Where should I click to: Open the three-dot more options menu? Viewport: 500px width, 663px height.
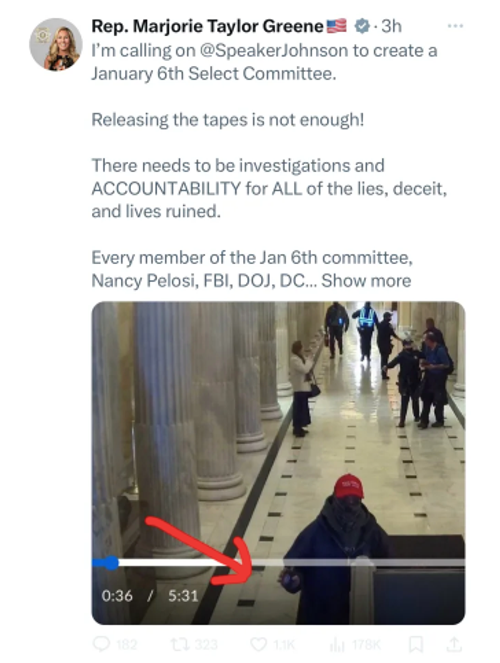click(455, 25)
